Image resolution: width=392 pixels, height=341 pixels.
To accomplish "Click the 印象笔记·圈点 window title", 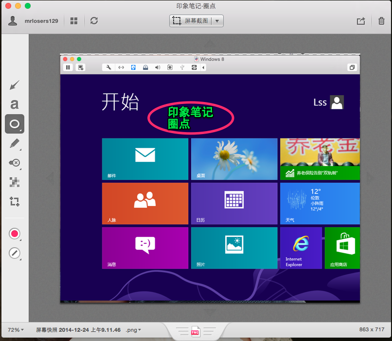I will tap(196, 6).
